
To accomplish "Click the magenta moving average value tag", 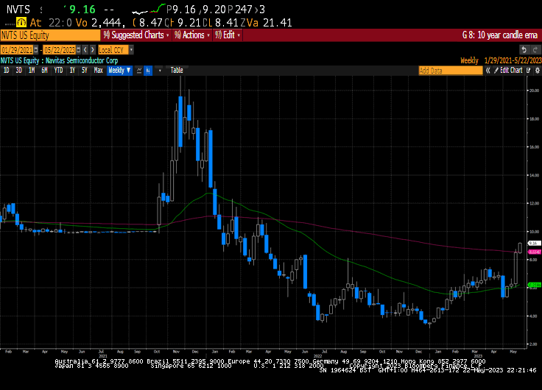I will [535, 252].
